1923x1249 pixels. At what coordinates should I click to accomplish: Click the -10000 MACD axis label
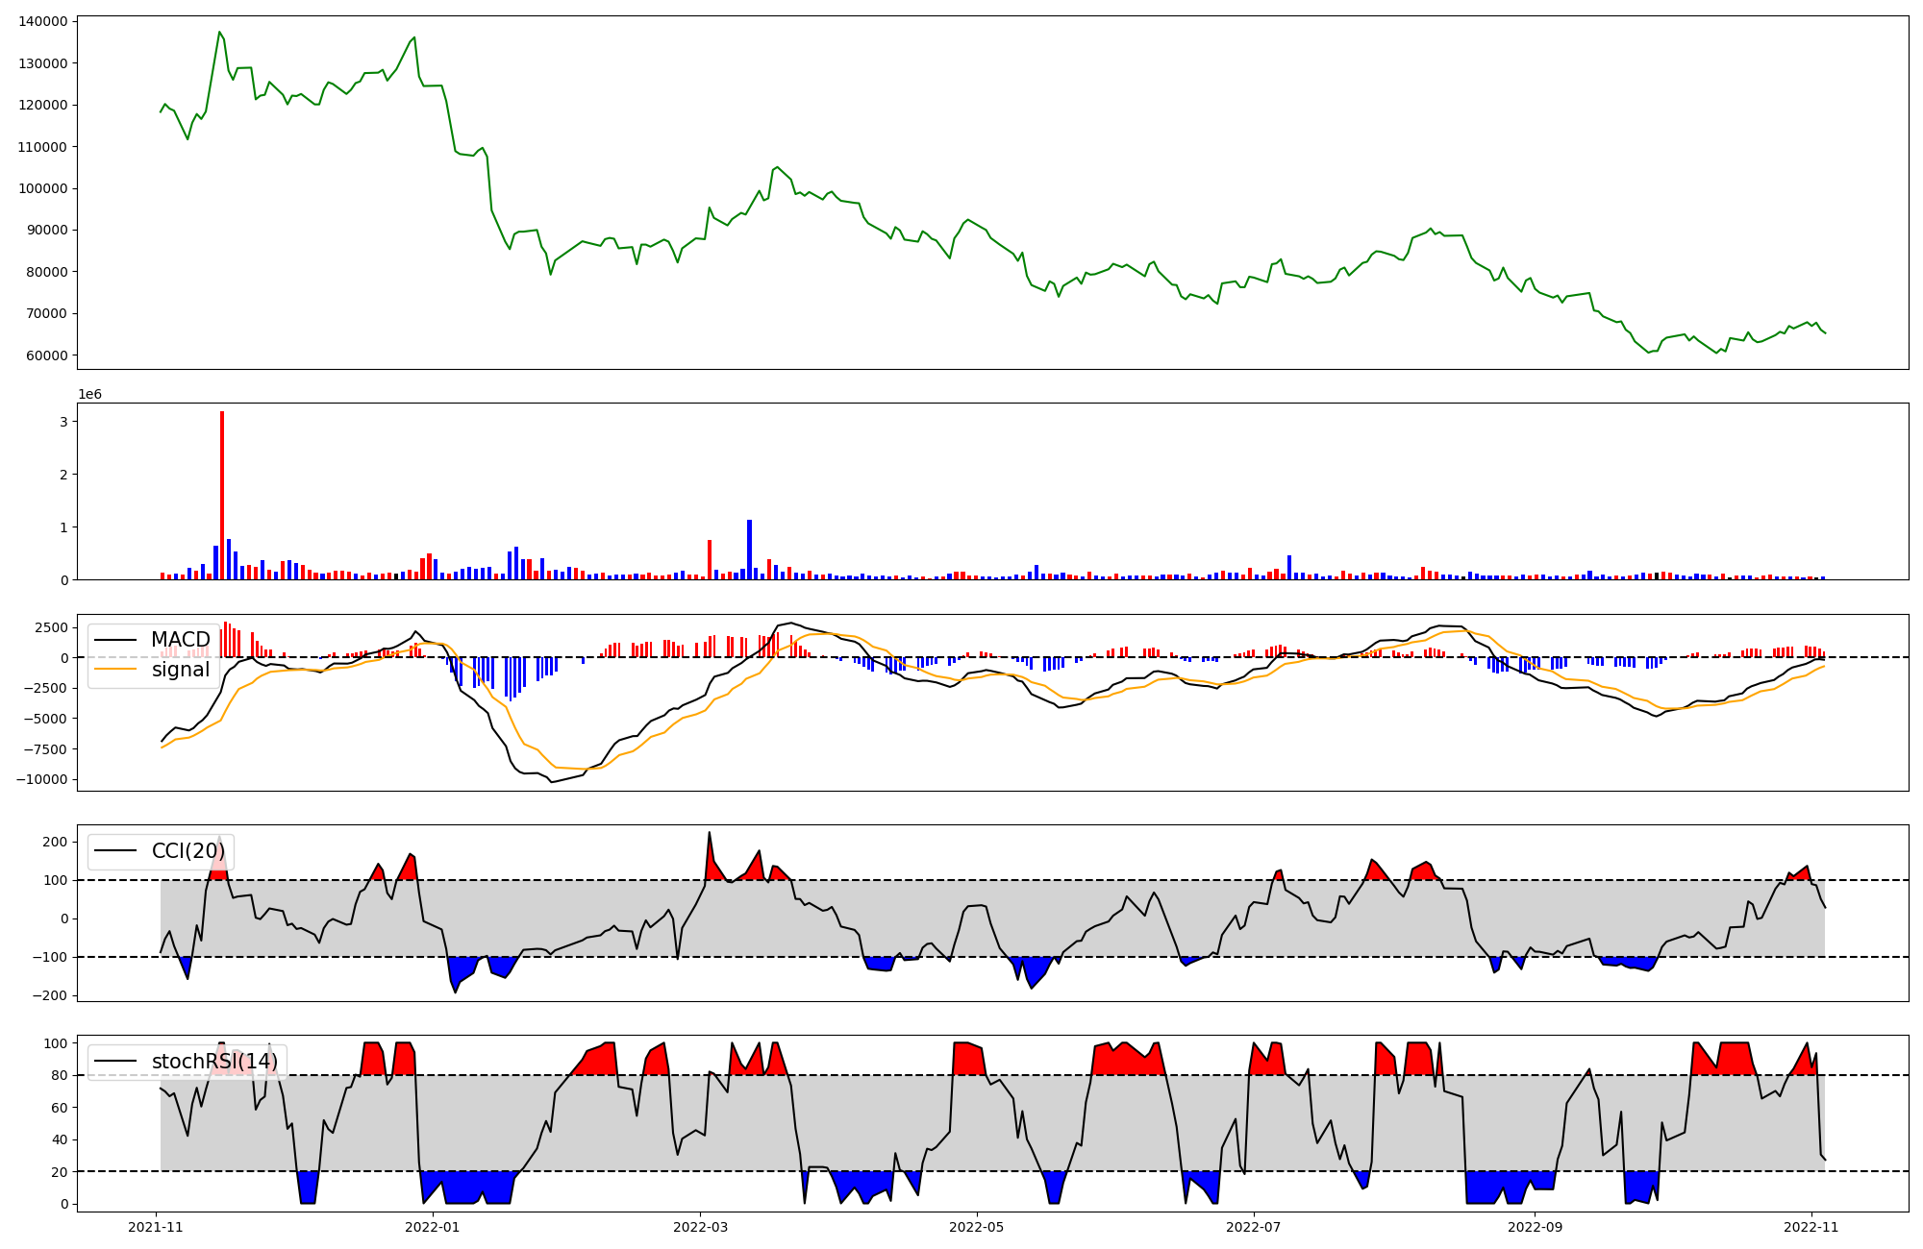tap(41, 779)
